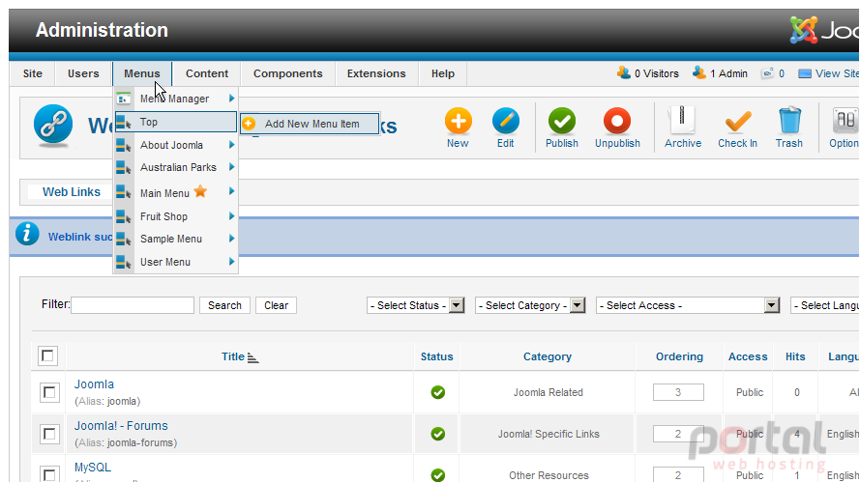Open the Site menu

(32, 73)
